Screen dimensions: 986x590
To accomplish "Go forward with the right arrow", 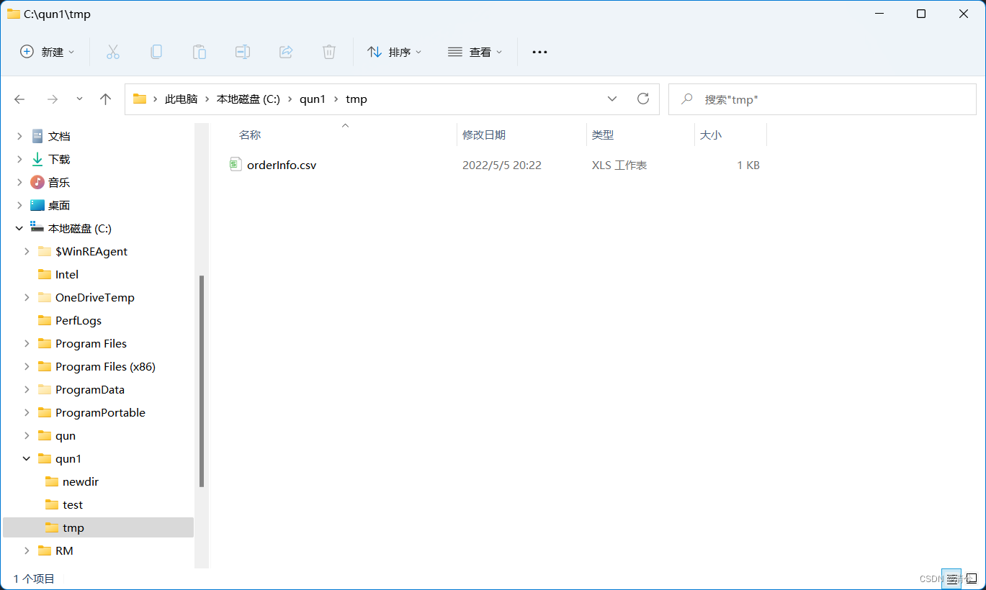I will pyautogui.click(x=52, y=99).
